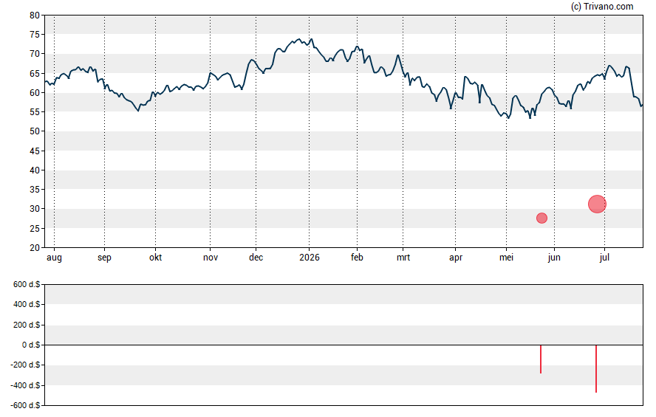The width and height of the screenshot is (656, 417).
Task: Click the "-400 d.$" axis label
Action: pyautogui.click(x=25, y=385)
